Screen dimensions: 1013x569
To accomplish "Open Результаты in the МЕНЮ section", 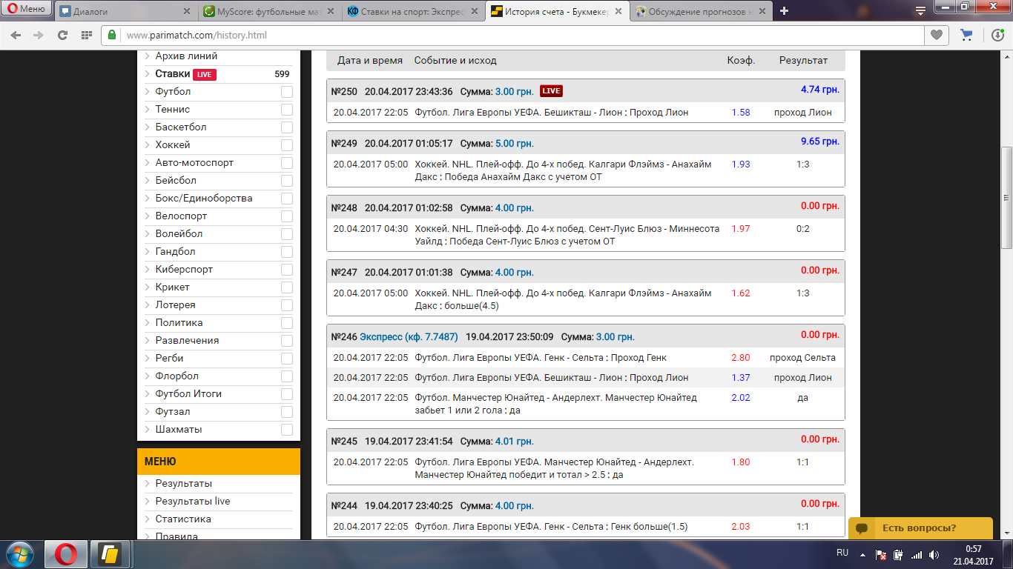I will click(x=183, y=484).
